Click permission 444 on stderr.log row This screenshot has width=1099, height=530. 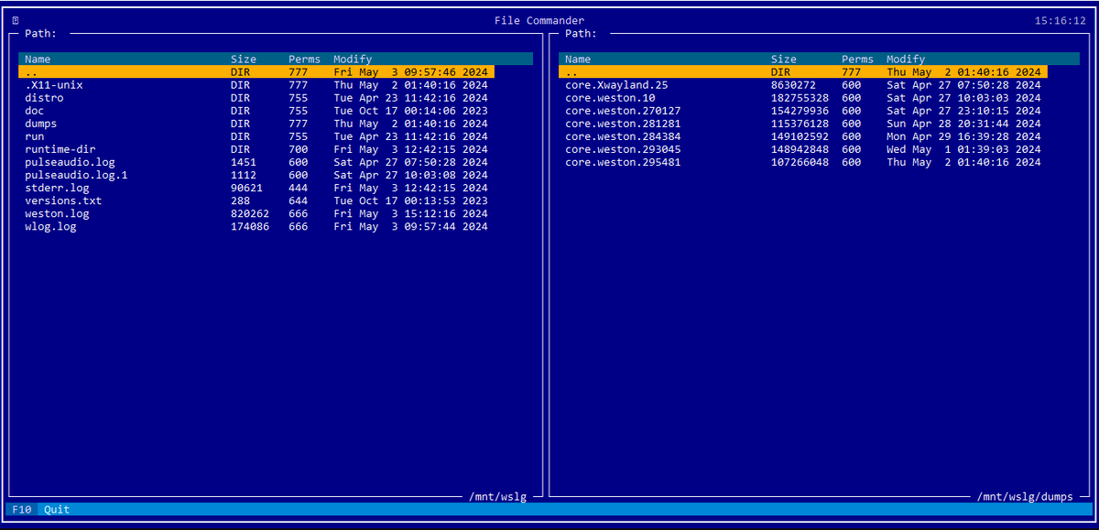298,188
